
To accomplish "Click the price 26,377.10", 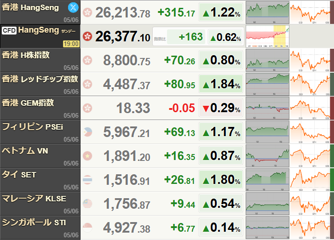I will point(123,36).
